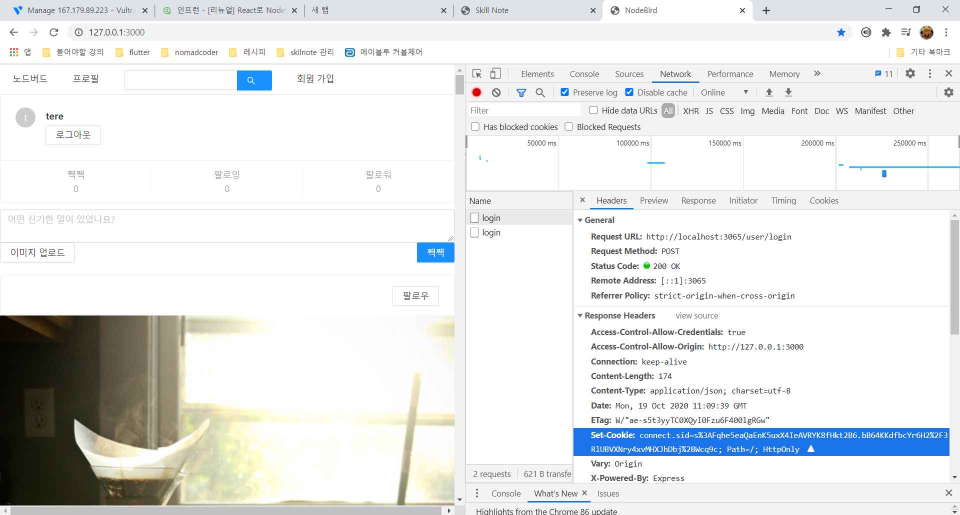Open the Online throttling dropdown
This screenshot has width=960, height=515.
(x=724, y=92)
